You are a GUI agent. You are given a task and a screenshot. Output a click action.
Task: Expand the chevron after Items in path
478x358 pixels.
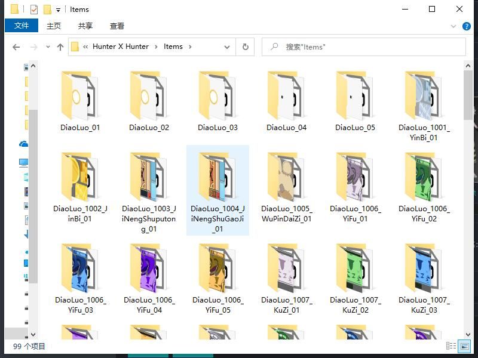pos(190,47)
